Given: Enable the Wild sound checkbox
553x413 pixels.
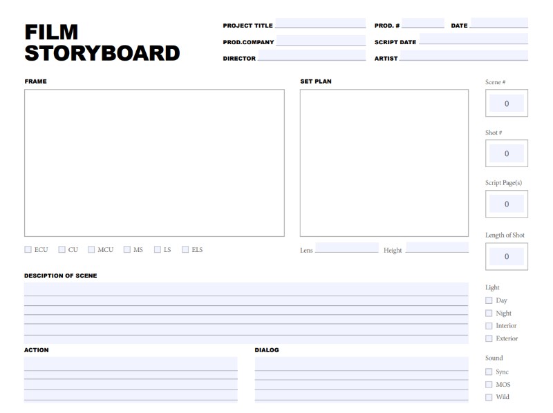Looking at the screenshot, I should tap(489, 397).
